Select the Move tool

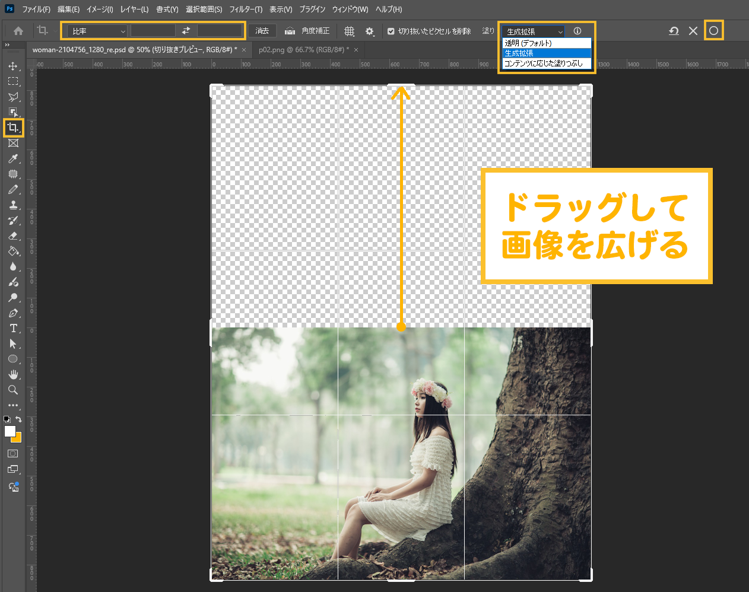pyautogui.click(x=13, y=66)
